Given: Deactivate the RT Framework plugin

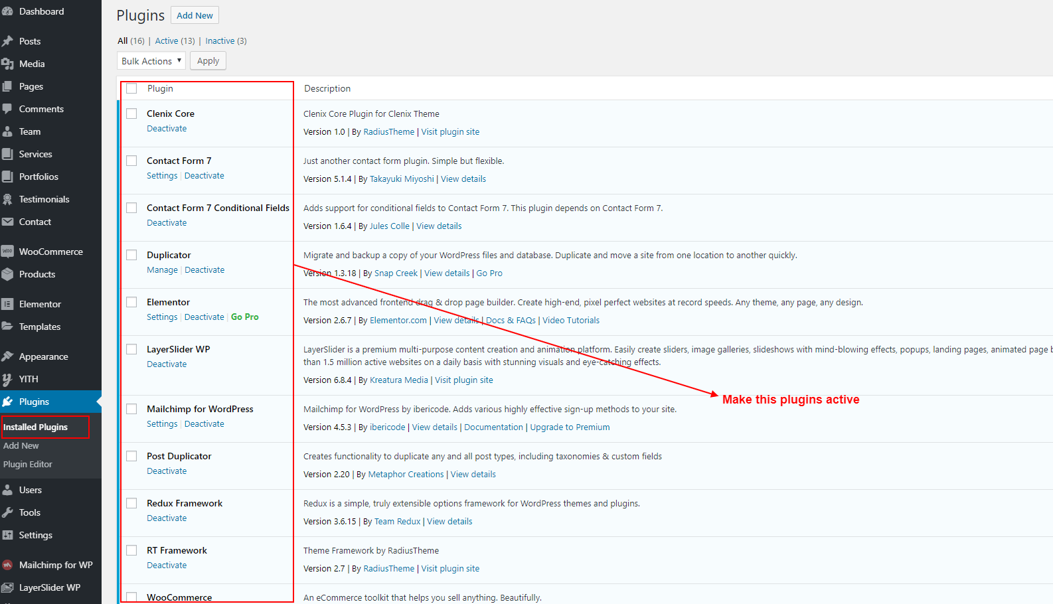Looking at the screenshot, I should tap(167, 566).
